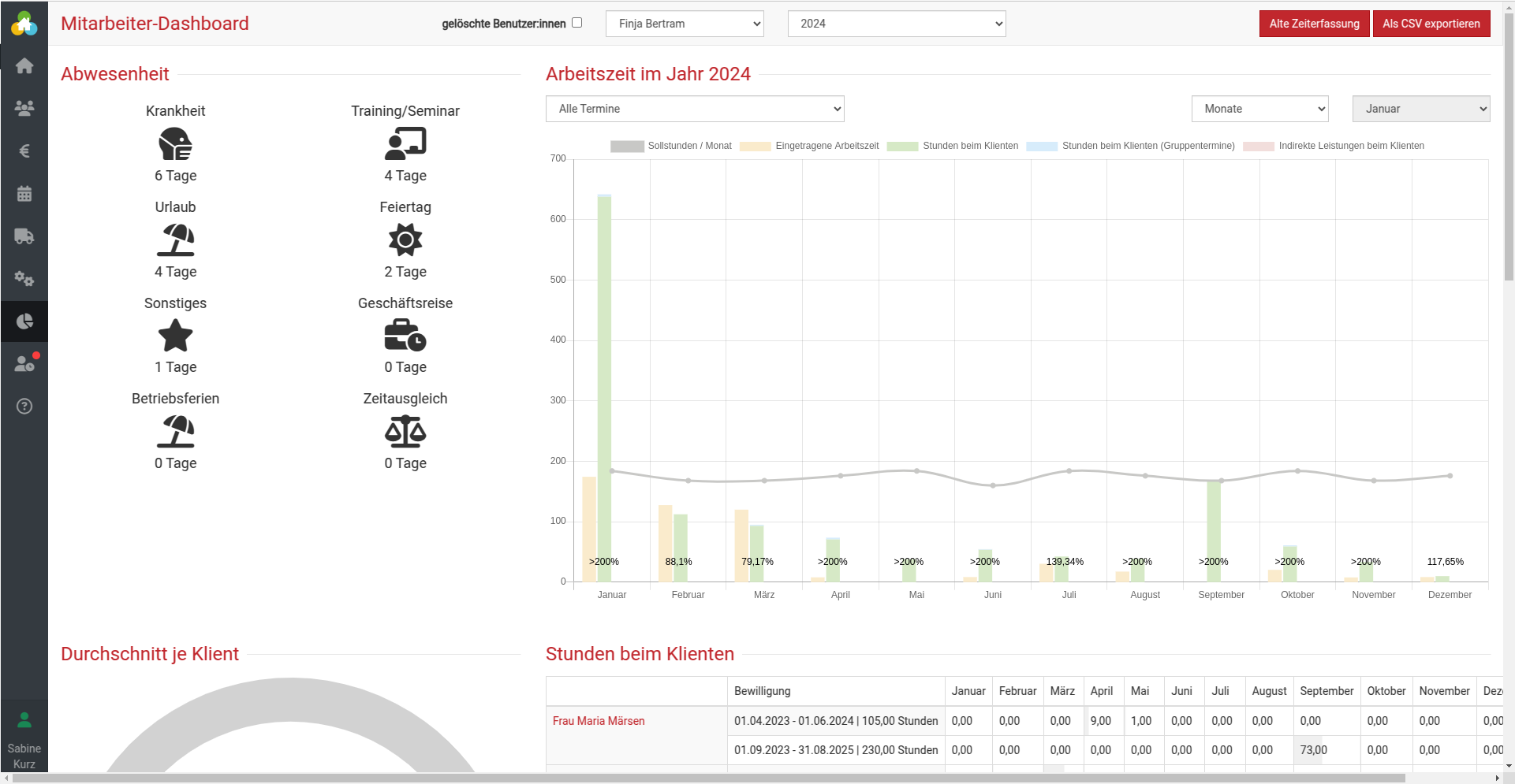The width and height of the screenshot is (1515, 784).
Task: Select the pie chart dashboard icon
Action: (24, 321)
